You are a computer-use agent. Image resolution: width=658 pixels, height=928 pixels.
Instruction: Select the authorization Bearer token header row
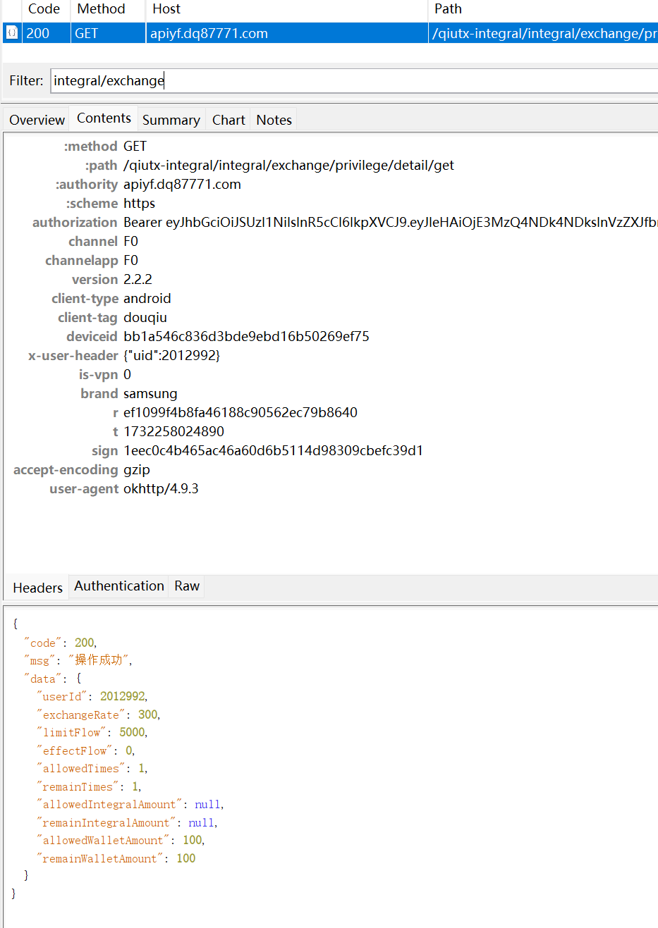[389, 223]
